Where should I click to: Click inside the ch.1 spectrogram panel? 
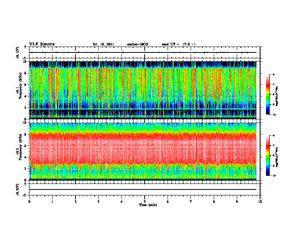click(x=143, y=90)
